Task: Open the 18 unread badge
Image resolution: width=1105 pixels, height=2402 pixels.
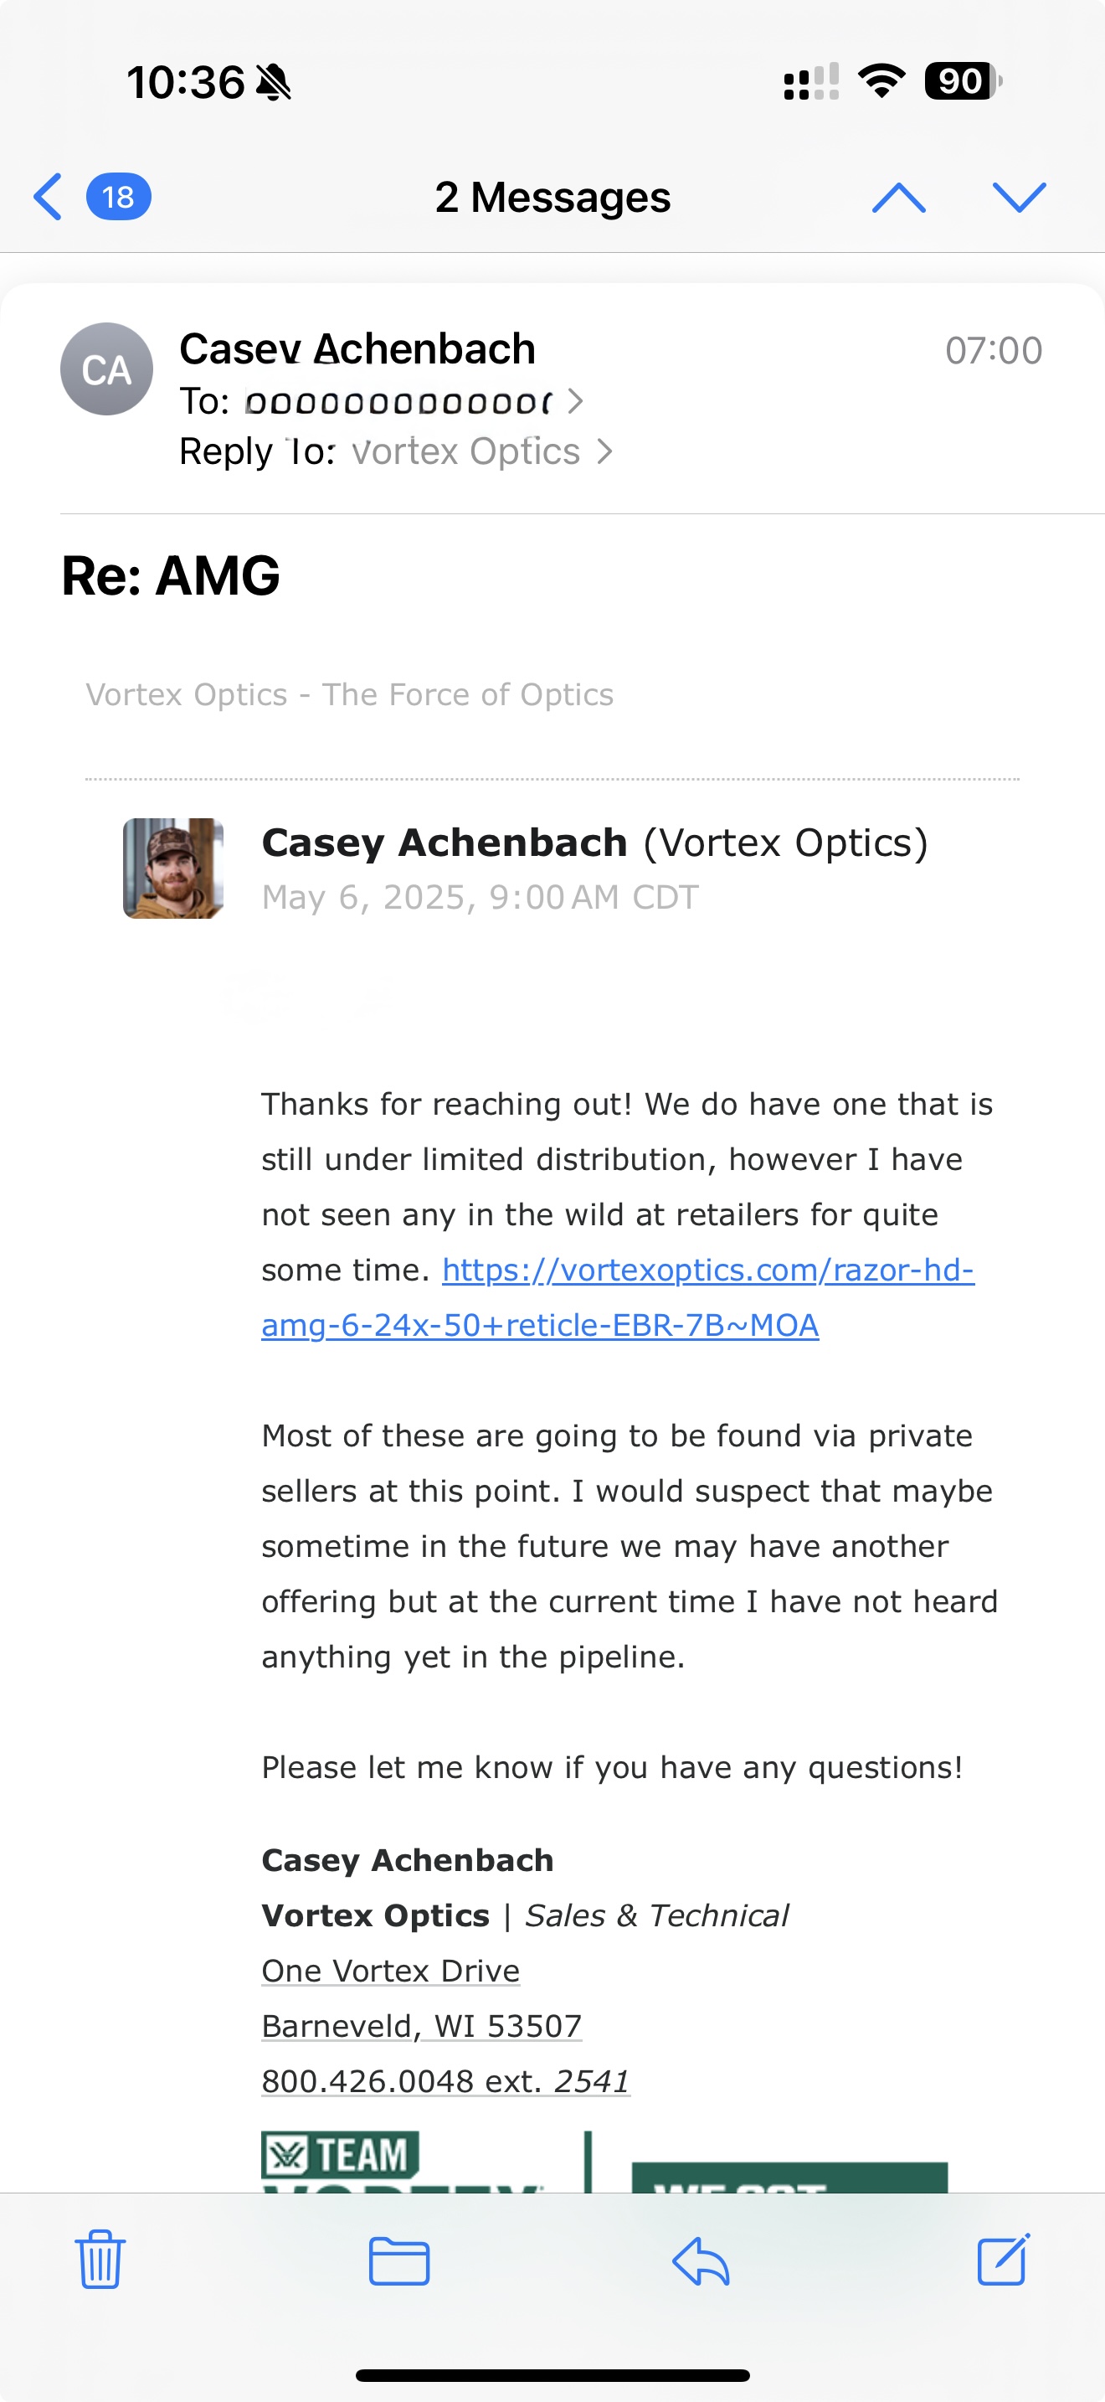Action: pyautogui.click(x=118, y=197)
